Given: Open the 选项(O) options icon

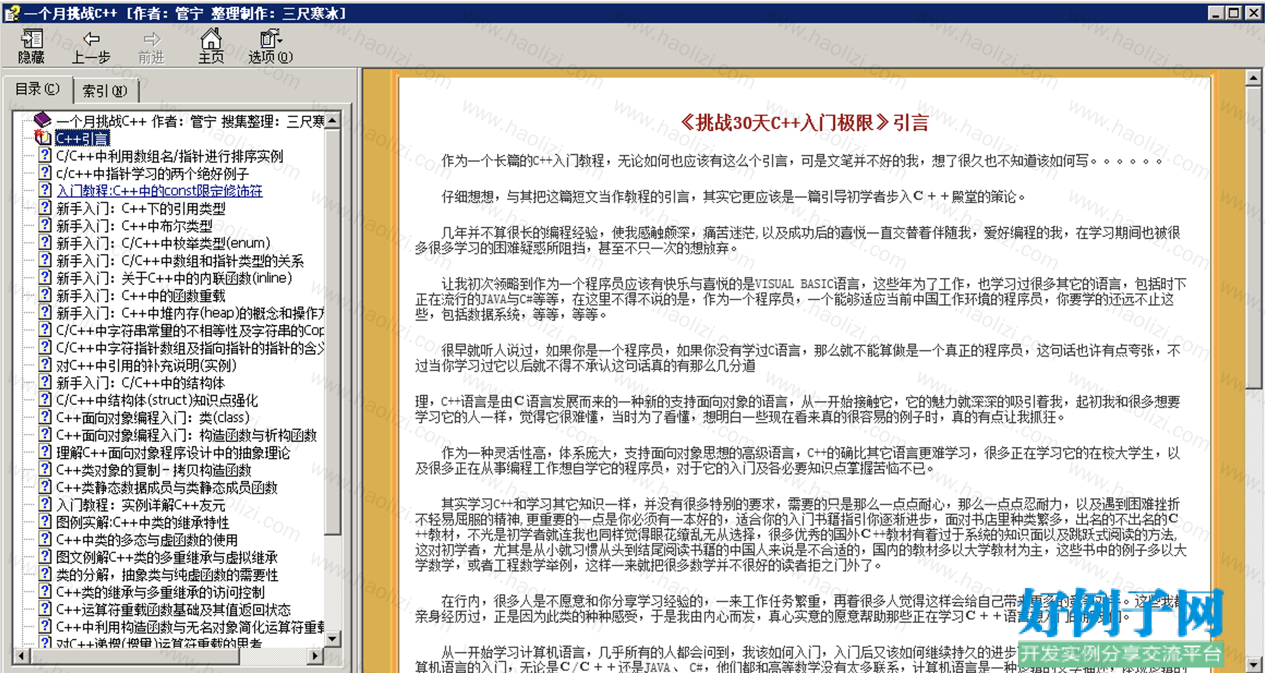Looking at the screenshot, I should click(270, 39).
